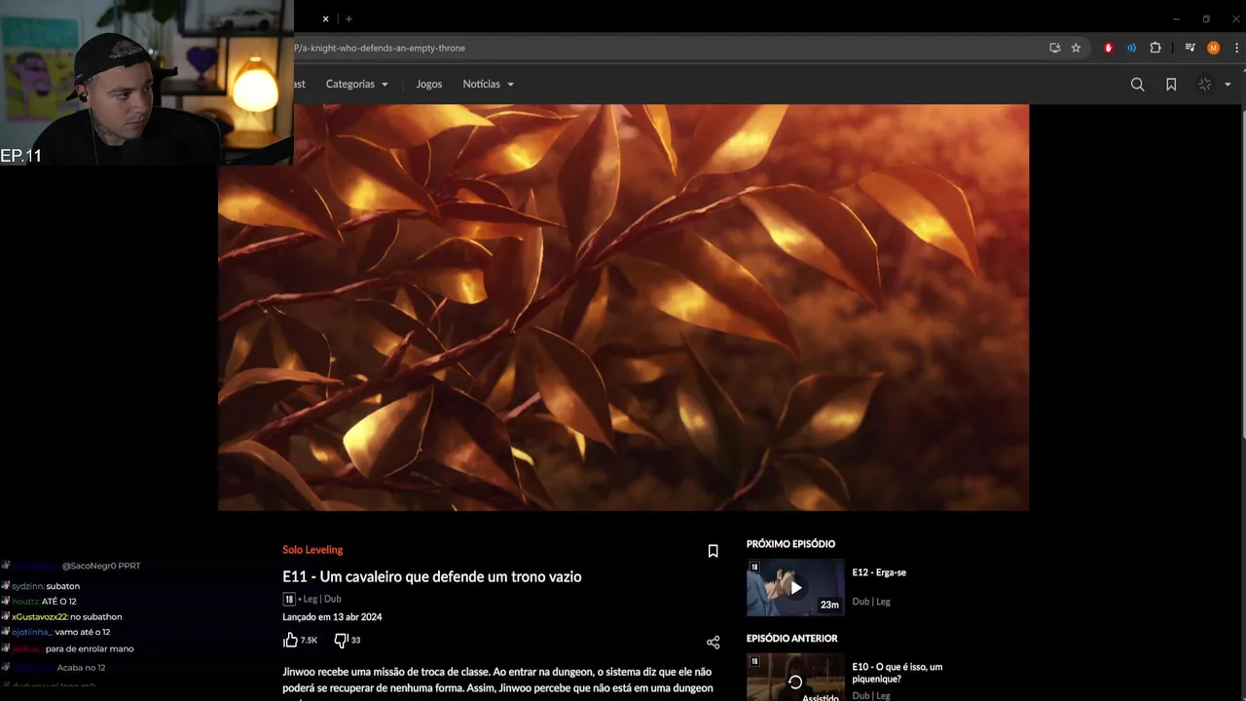This screenshot has height=701, width=1246.
Task: Expand the account menu arrow in header
Action: 1228,85
